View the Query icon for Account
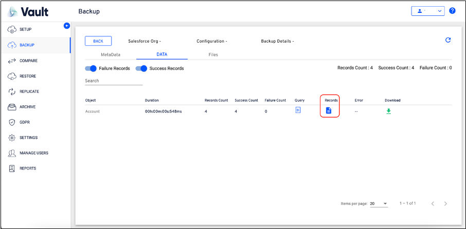The image size is (466, 229). [x=298, y=110]
